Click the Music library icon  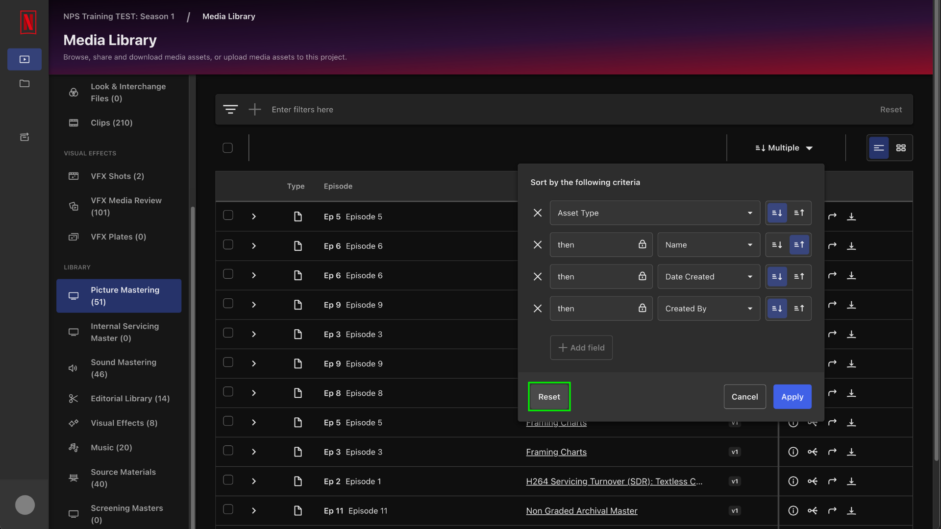[x=73, y=448]
